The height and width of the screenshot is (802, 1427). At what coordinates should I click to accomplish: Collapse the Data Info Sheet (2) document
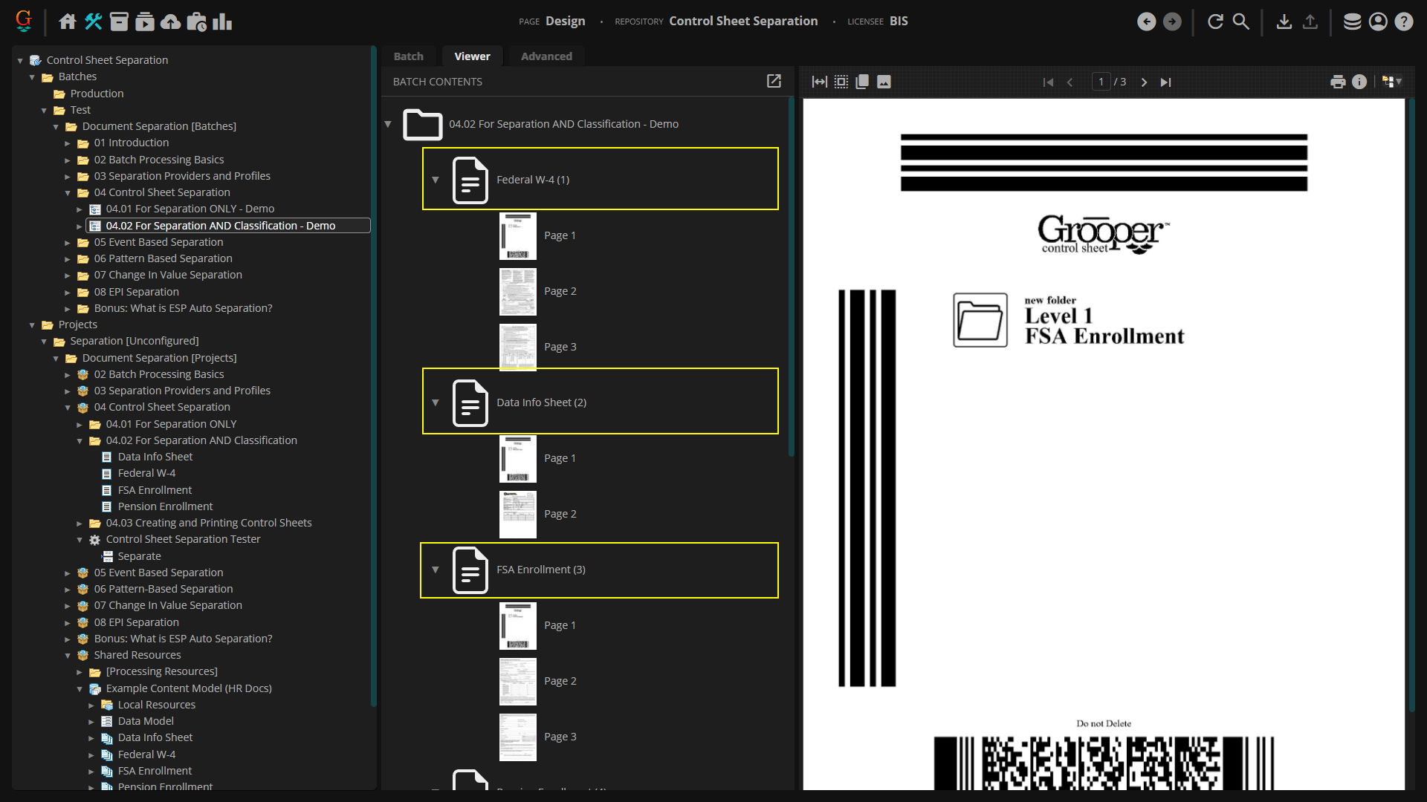(436, 402)
